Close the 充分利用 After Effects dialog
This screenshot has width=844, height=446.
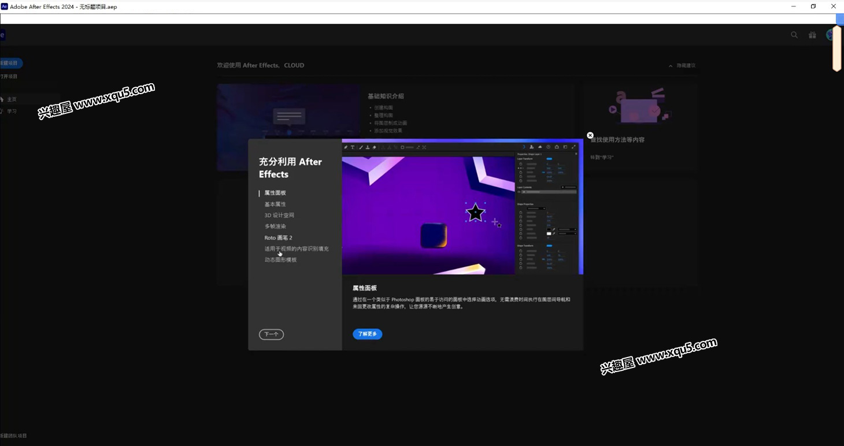pos(590,135)
